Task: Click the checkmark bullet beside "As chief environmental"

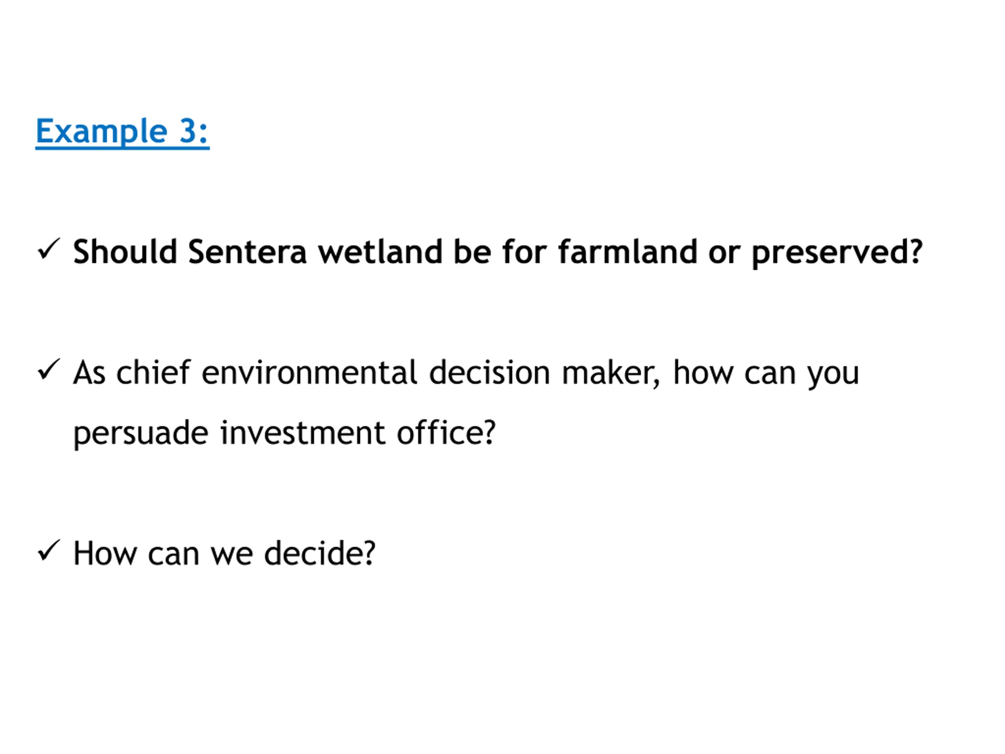Action: 49,370
